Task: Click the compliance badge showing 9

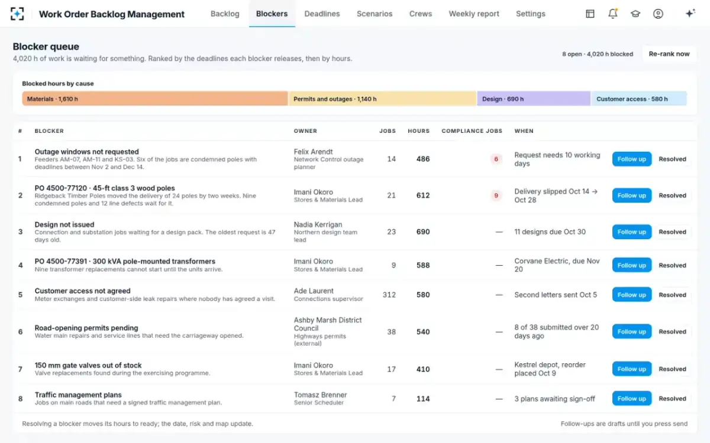Action: 496,196
